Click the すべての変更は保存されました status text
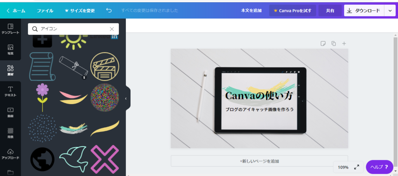This screenshot has height=176, width=398. 150,10
